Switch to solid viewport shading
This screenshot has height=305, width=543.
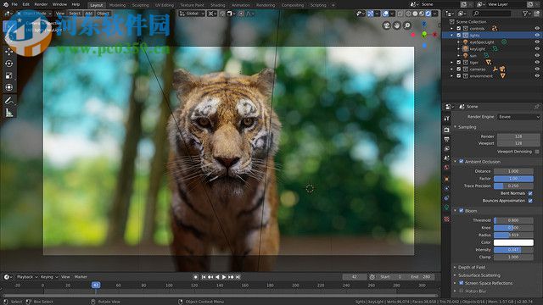tap(415, 14)
